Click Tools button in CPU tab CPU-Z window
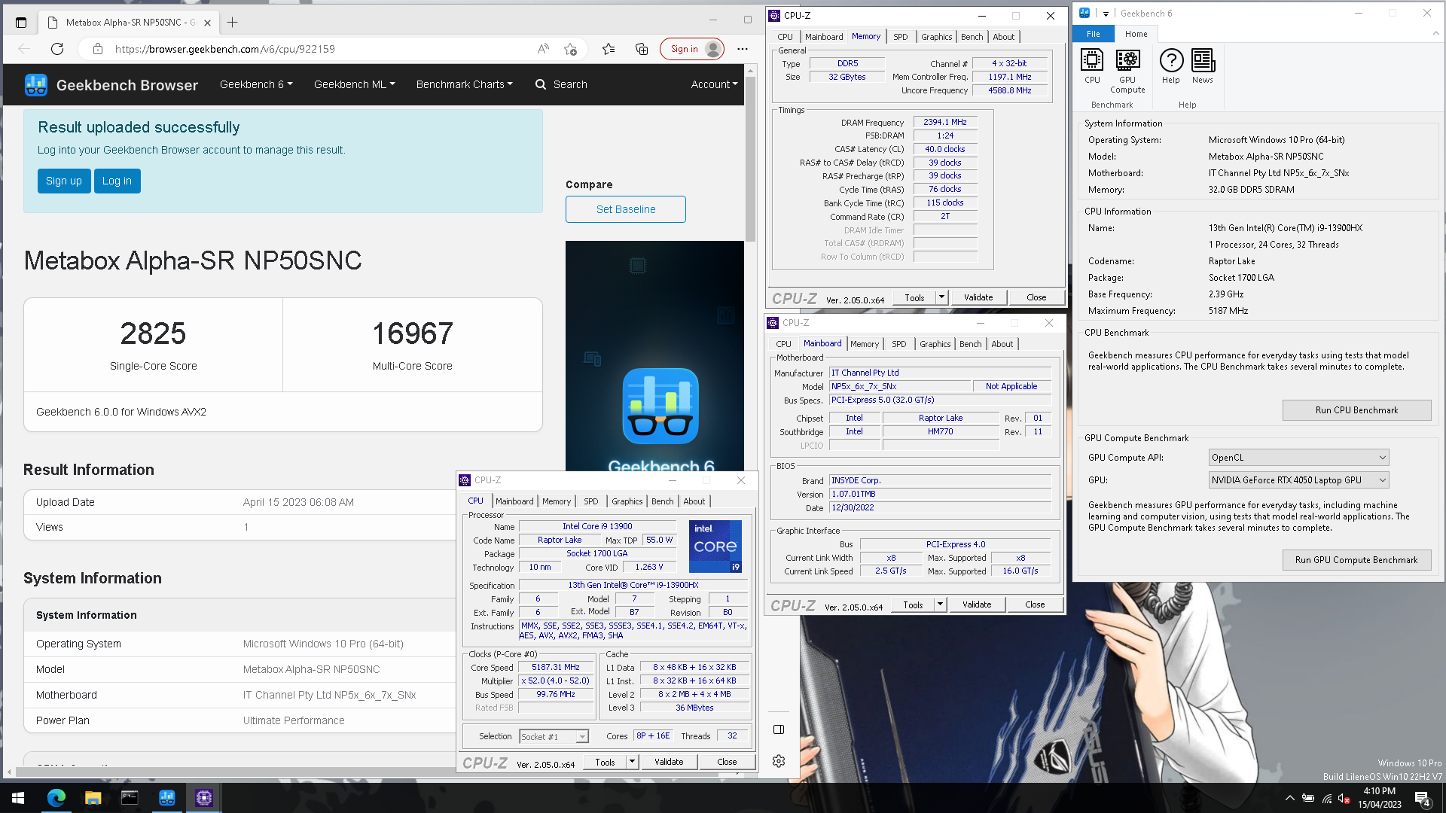The width and height of the screenshot is (1446, 813). click(x=605, y=762)
